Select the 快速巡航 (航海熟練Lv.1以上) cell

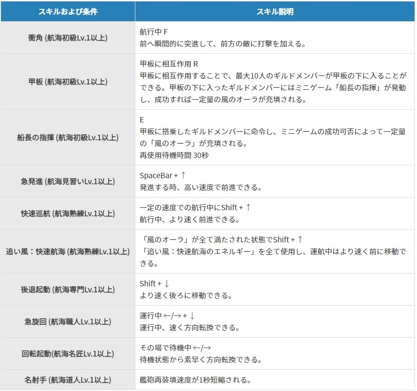point(68,213)
